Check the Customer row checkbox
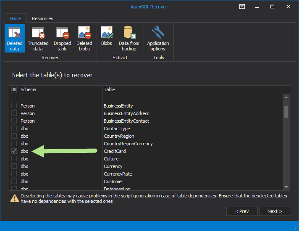The height and width of the screenshot is (231, 299). tap(14, 181)
